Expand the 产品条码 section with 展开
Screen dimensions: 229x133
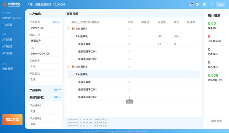pyautogui.click(x=57, y=90)
